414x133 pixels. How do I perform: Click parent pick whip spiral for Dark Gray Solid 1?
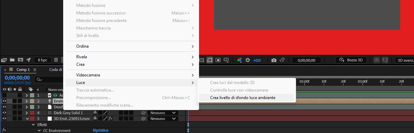coord(143,113)
